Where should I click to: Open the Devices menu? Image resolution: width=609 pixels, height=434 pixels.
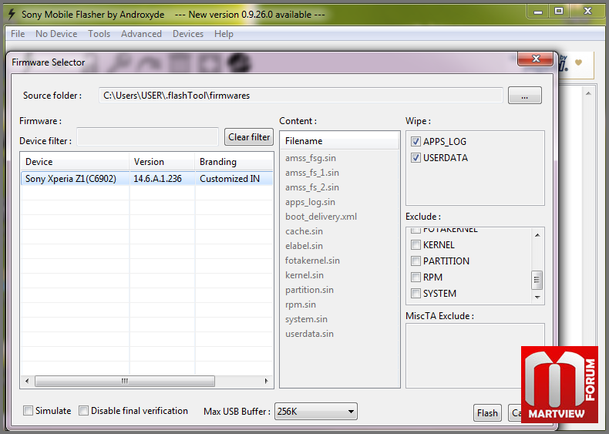tap(188, 34)
